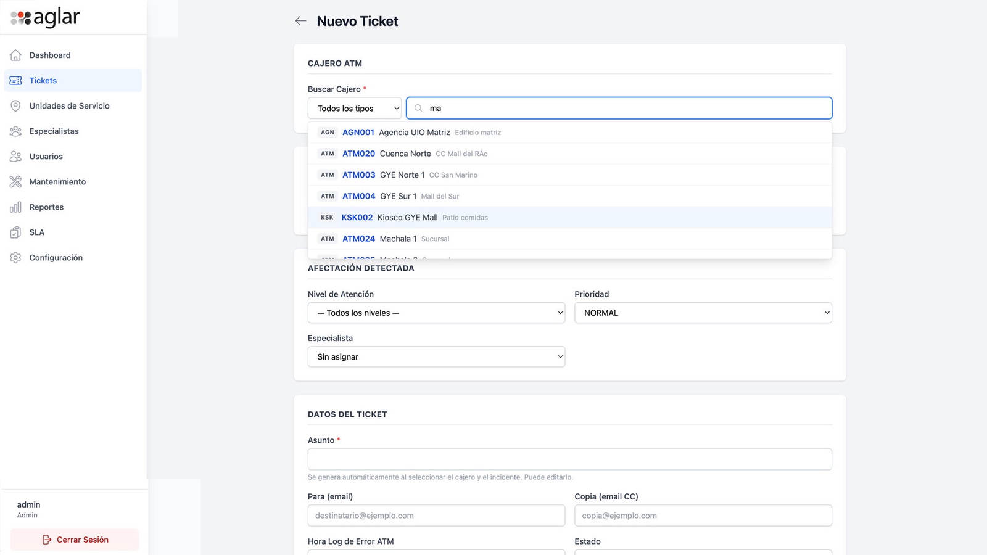Open the Prioridad NORMAL dropdown

point(703,313)
